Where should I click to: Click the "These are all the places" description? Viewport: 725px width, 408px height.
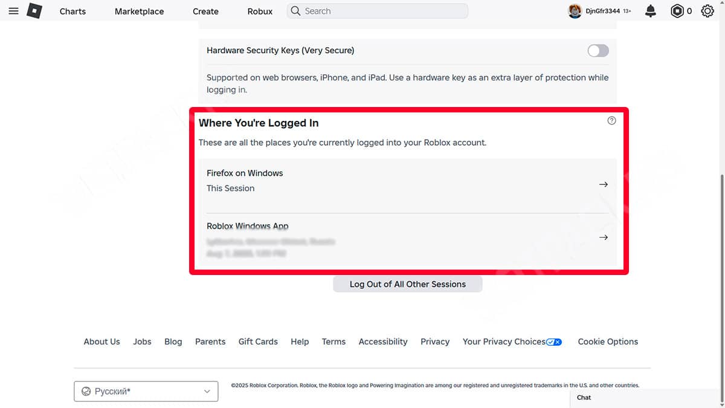[343, 143]
